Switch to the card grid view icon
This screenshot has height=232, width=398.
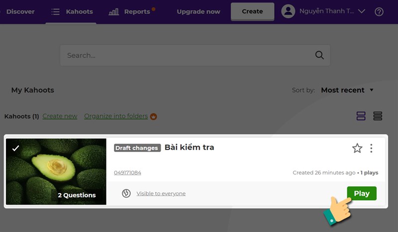(x=361, y=116)
